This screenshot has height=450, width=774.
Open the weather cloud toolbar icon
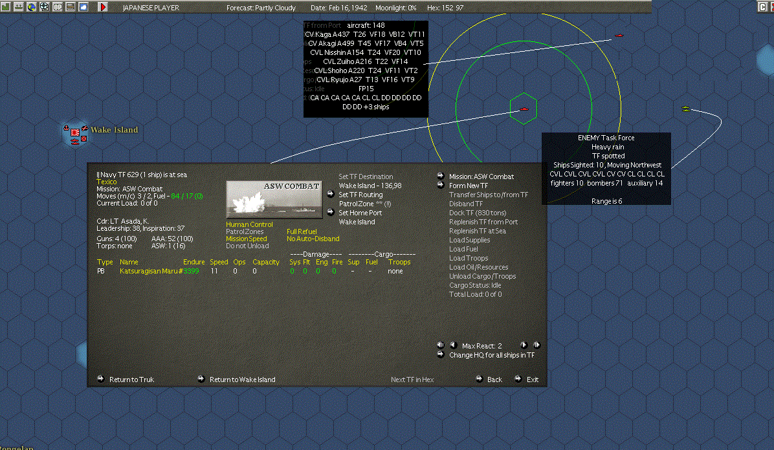tap(83, 6)
